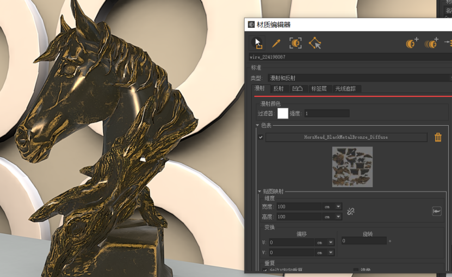Pick material with the eyedropper tool
This screenshot has height=277, width=452.
276,43
